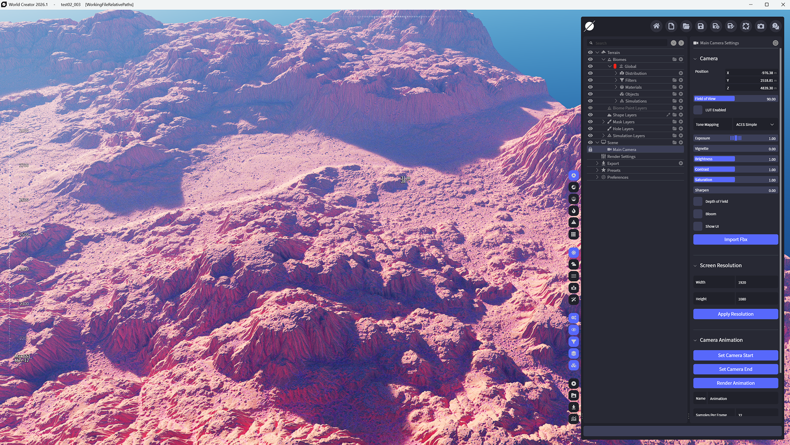Click the magic wand viewport icon

574,300
